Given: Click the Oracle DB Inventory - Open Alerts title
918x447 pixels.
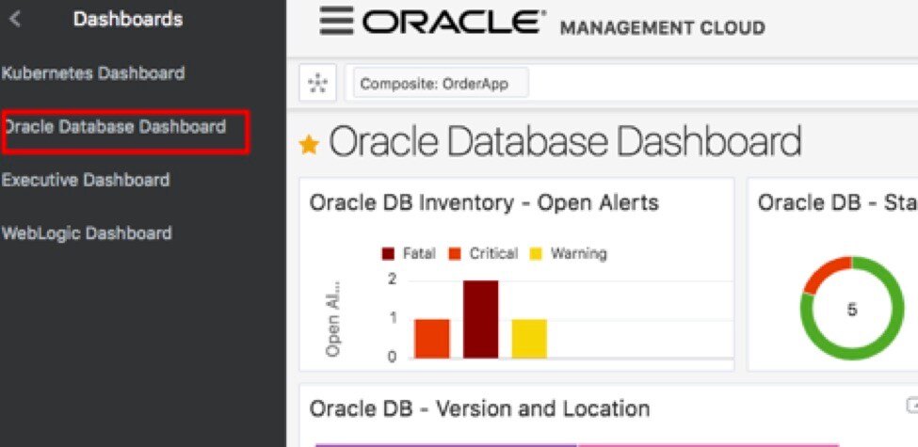Looking at the screenshot, I should point(484,202).
